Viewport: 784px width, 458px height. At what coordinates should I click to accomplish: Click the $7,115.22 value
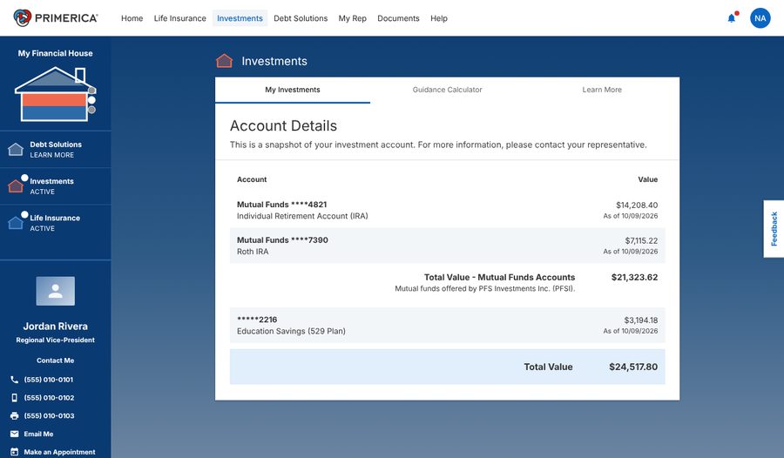(x=641, y=240)
